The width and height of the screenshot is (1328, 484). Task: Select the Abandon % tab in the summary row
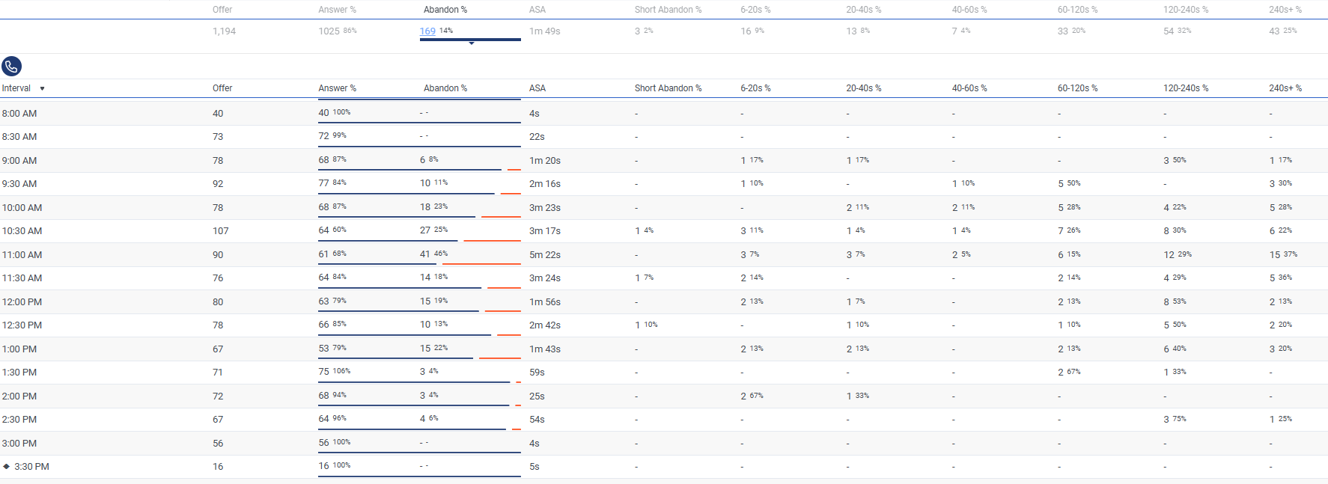tap(445, 10)
